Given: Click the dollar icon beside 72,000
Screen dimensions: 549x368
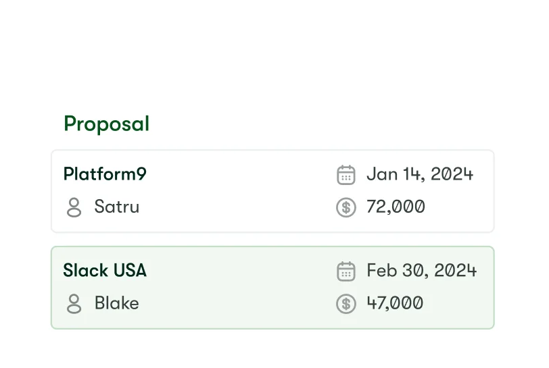Looking at the screenshot, I should point(345,207).
